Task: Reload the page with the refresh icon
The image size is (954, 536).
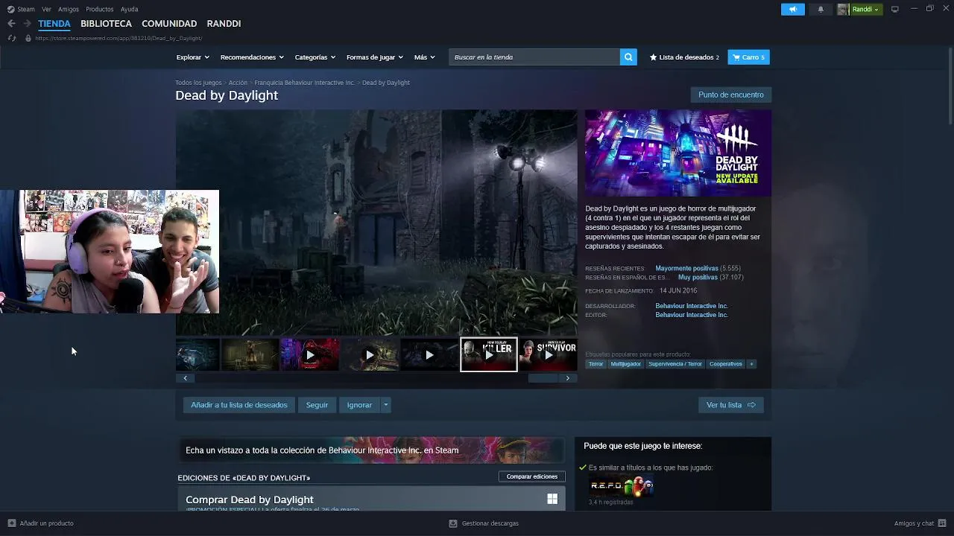Action: (11, 38)
